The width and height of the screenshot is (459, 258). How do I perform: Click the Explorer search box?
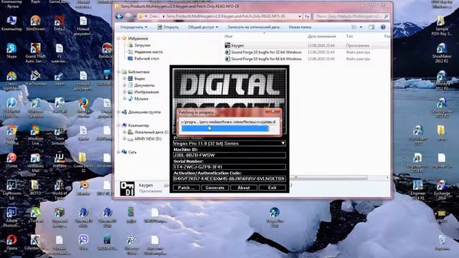point(351,16)
